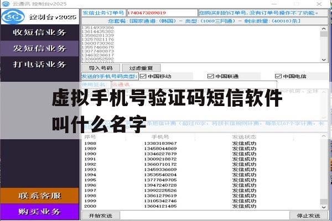
Task: Click the order number input field
Action: click(162, 13)
